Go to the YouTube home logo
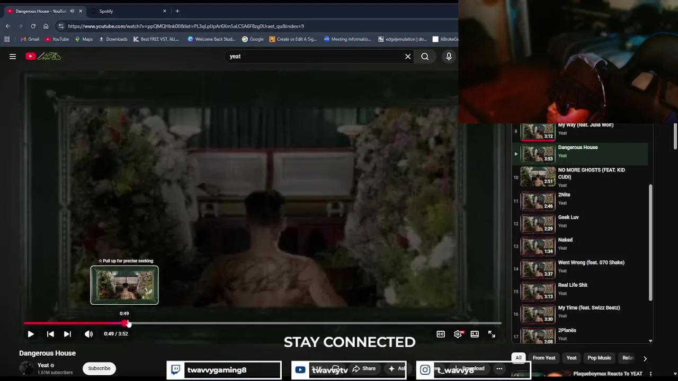 point(43,56)
